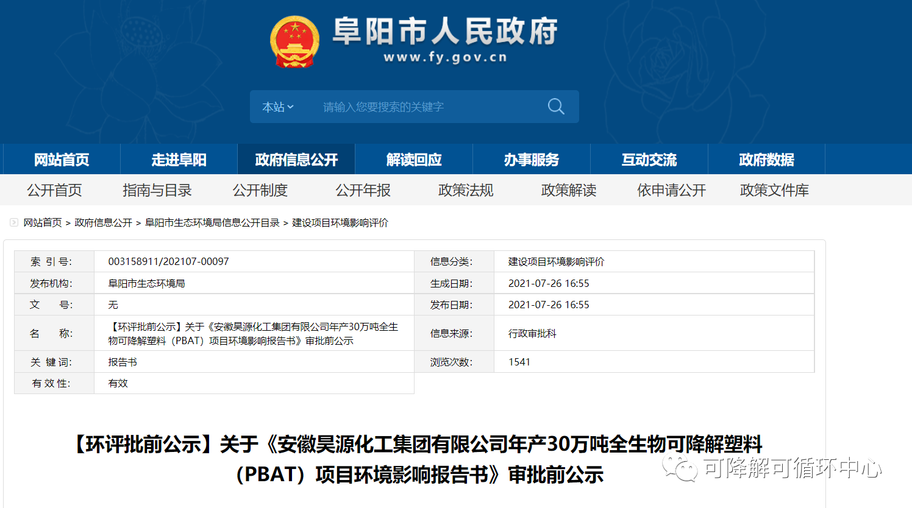Select index number 003158911/202107-00097
The image size is (912, 508).
point(169,261)
